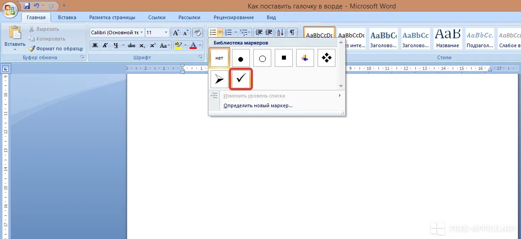Click Вырезать cut command

tap(44, 29)
